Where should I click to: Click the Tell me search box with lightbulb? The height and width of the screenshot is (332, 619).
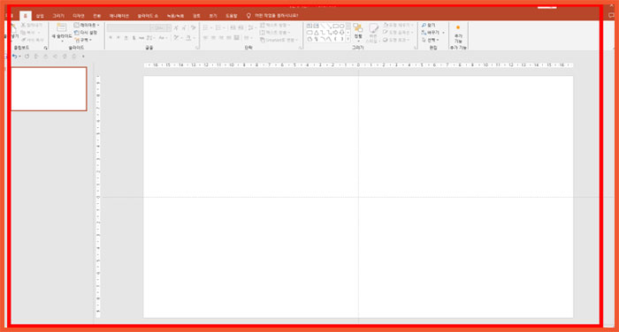click(272, 16)
